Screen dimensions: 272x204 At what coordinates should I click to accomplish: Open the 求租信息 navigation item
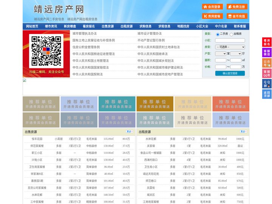(x=164, y=26)
